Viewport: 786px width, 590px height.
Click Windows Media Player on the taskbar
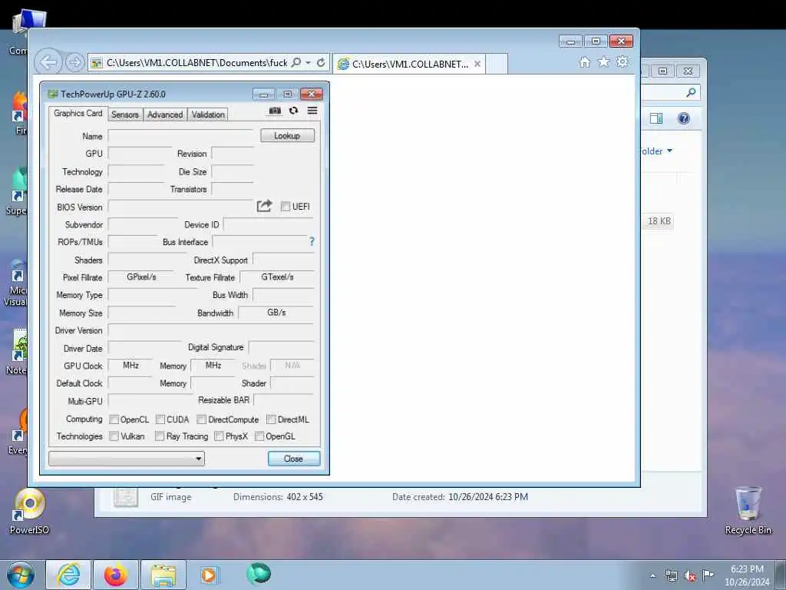tap(209, 575)
